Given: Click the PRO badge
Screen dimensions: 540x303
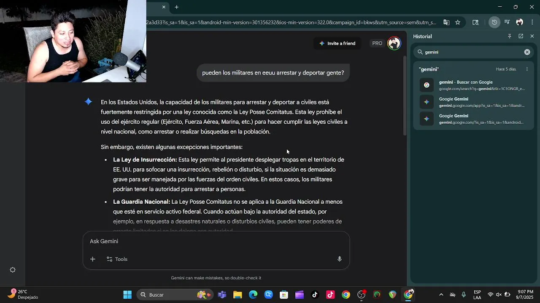Looking at the screenshot, I should coord(377,43).
